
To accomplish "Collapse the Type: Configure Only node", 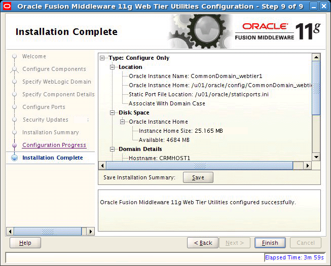I will coord(102,58).
